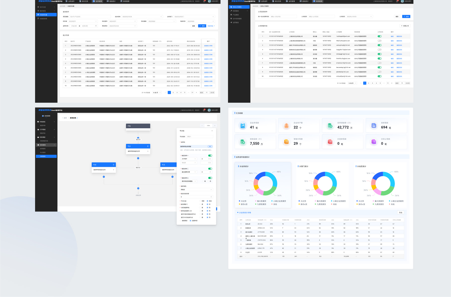Open the 操作角色 dropdown
The width and height of the screenshot is (451, 297).
click(196, 189)
